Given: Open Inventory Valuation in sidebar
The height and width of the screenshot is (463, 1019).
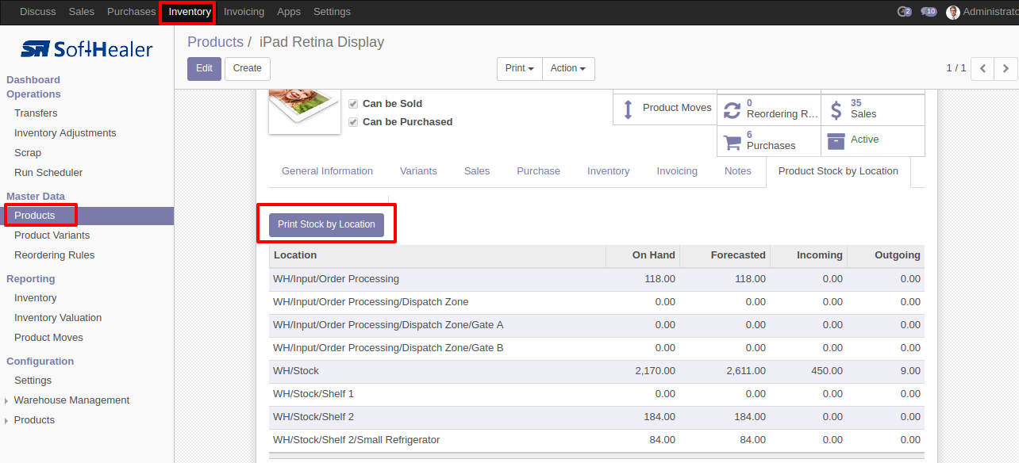Looking at the screenshot, I should 58,318.
